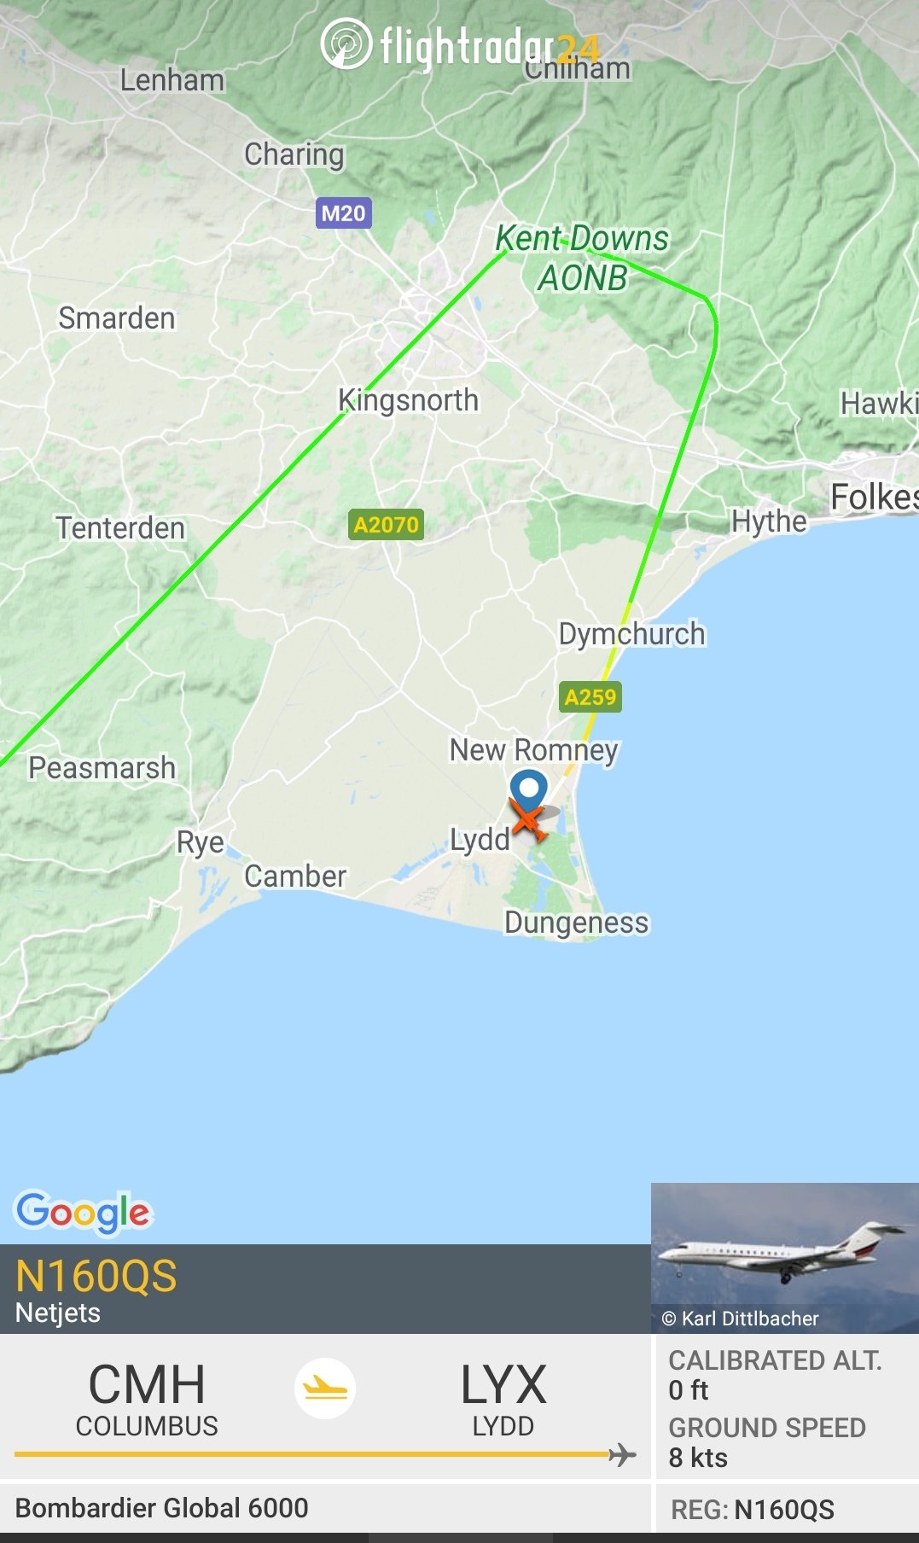Viewport: 919px width, 1543px height.
Task: Tap the N160QS callsign header
Action: (96, 1277)
